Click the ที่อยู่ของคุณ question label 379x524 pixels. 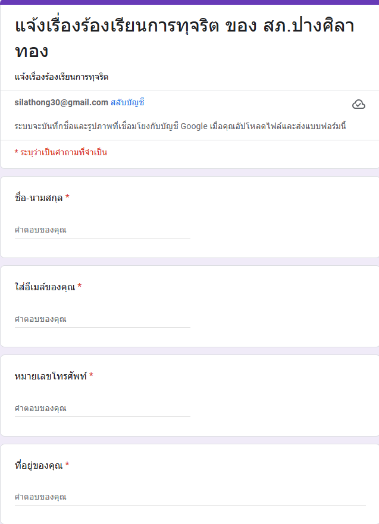pyautogui.click(x=39, y=465)
